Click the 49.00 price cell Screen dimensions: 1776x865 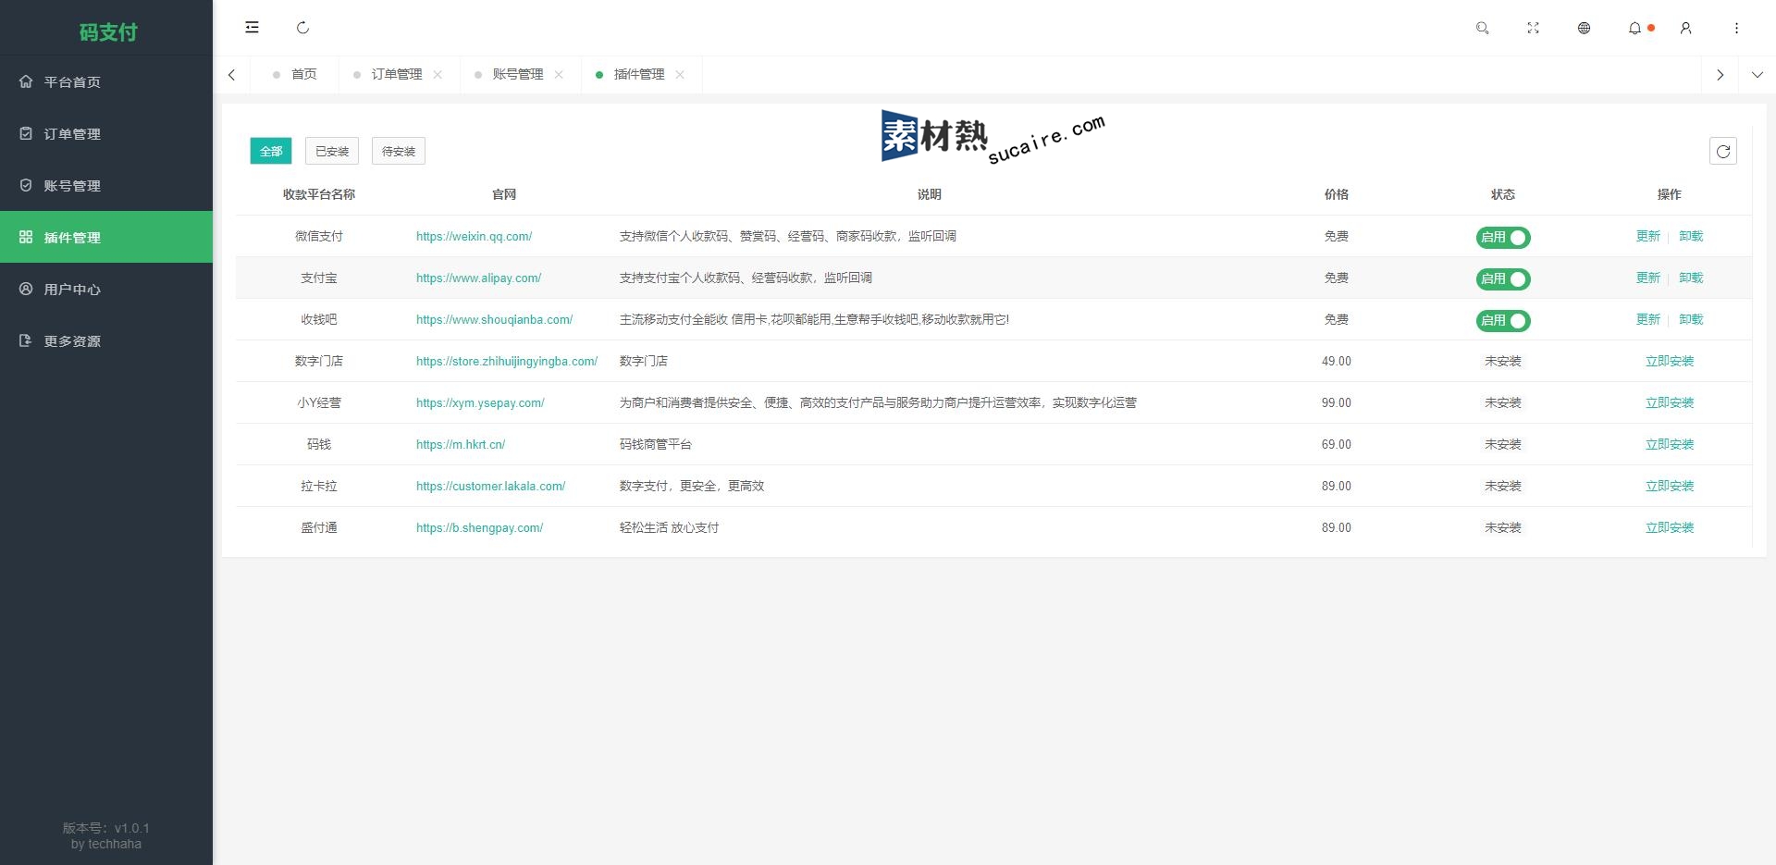1336,362
